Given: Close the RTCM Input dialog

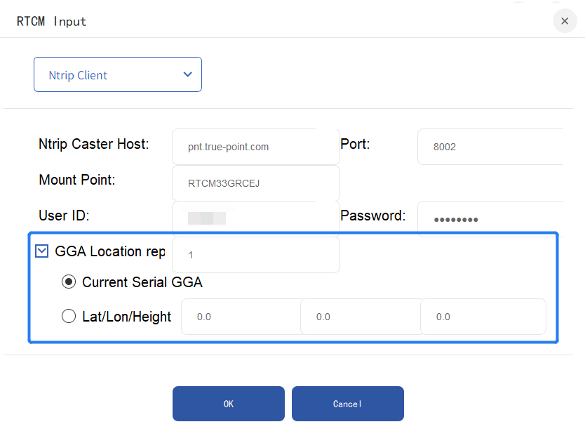Looking at the screenshot, I should [x=565, y=21].
